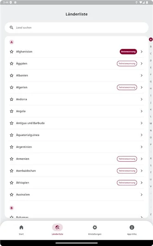This screenshot has width=153, height=246.
Task: Open App-Infos info icon
Action: point(132,227)
